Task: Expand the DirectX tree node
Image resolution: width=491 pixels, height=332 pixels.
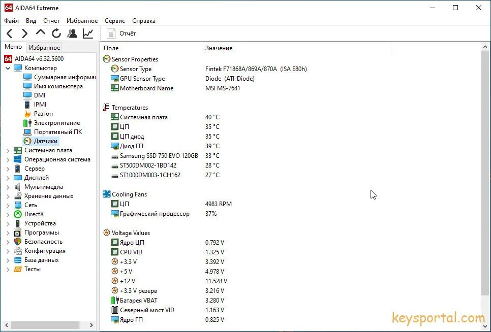Action: 8,214
